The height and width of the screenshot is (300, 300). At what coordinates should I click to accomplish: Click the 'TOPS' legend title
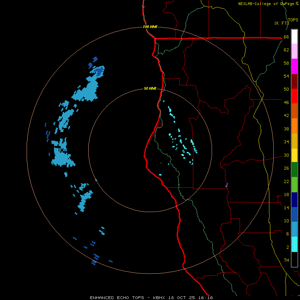click(x=293, y=20)
